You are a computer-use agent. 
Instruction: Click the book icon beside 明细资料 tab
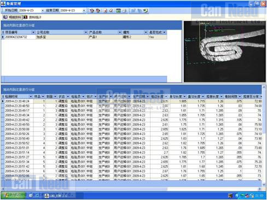[x=5, y=17]
